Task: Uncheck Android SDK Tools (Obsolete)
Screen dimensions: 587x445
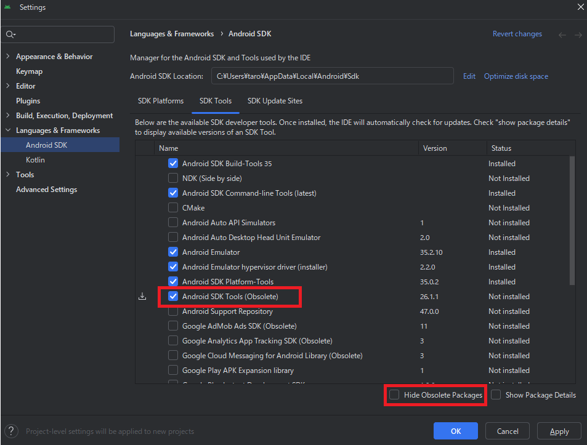Action: [x=173, y=297]
